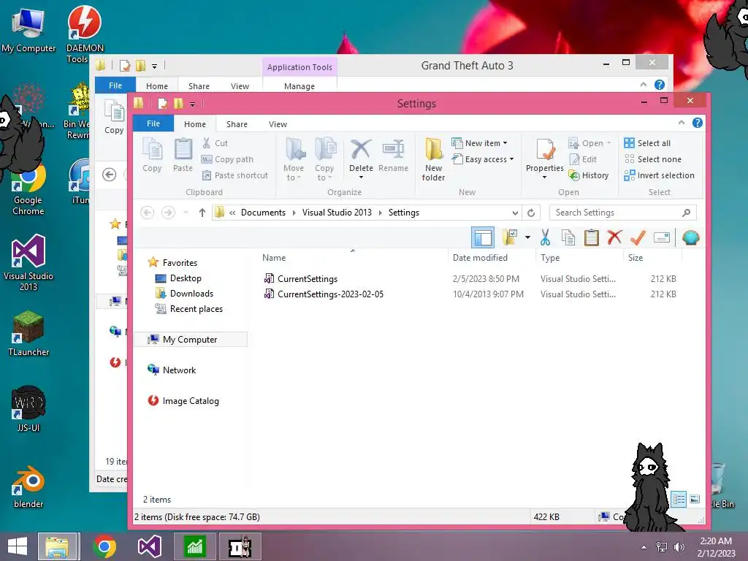Go up one folder level arrow
Viewport: 748px width, 561px height.
click(202, 213)
